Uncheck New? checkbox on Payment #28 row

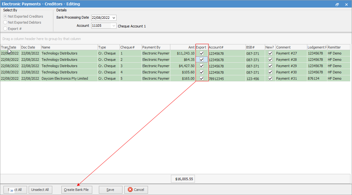[x=270, y=60]
